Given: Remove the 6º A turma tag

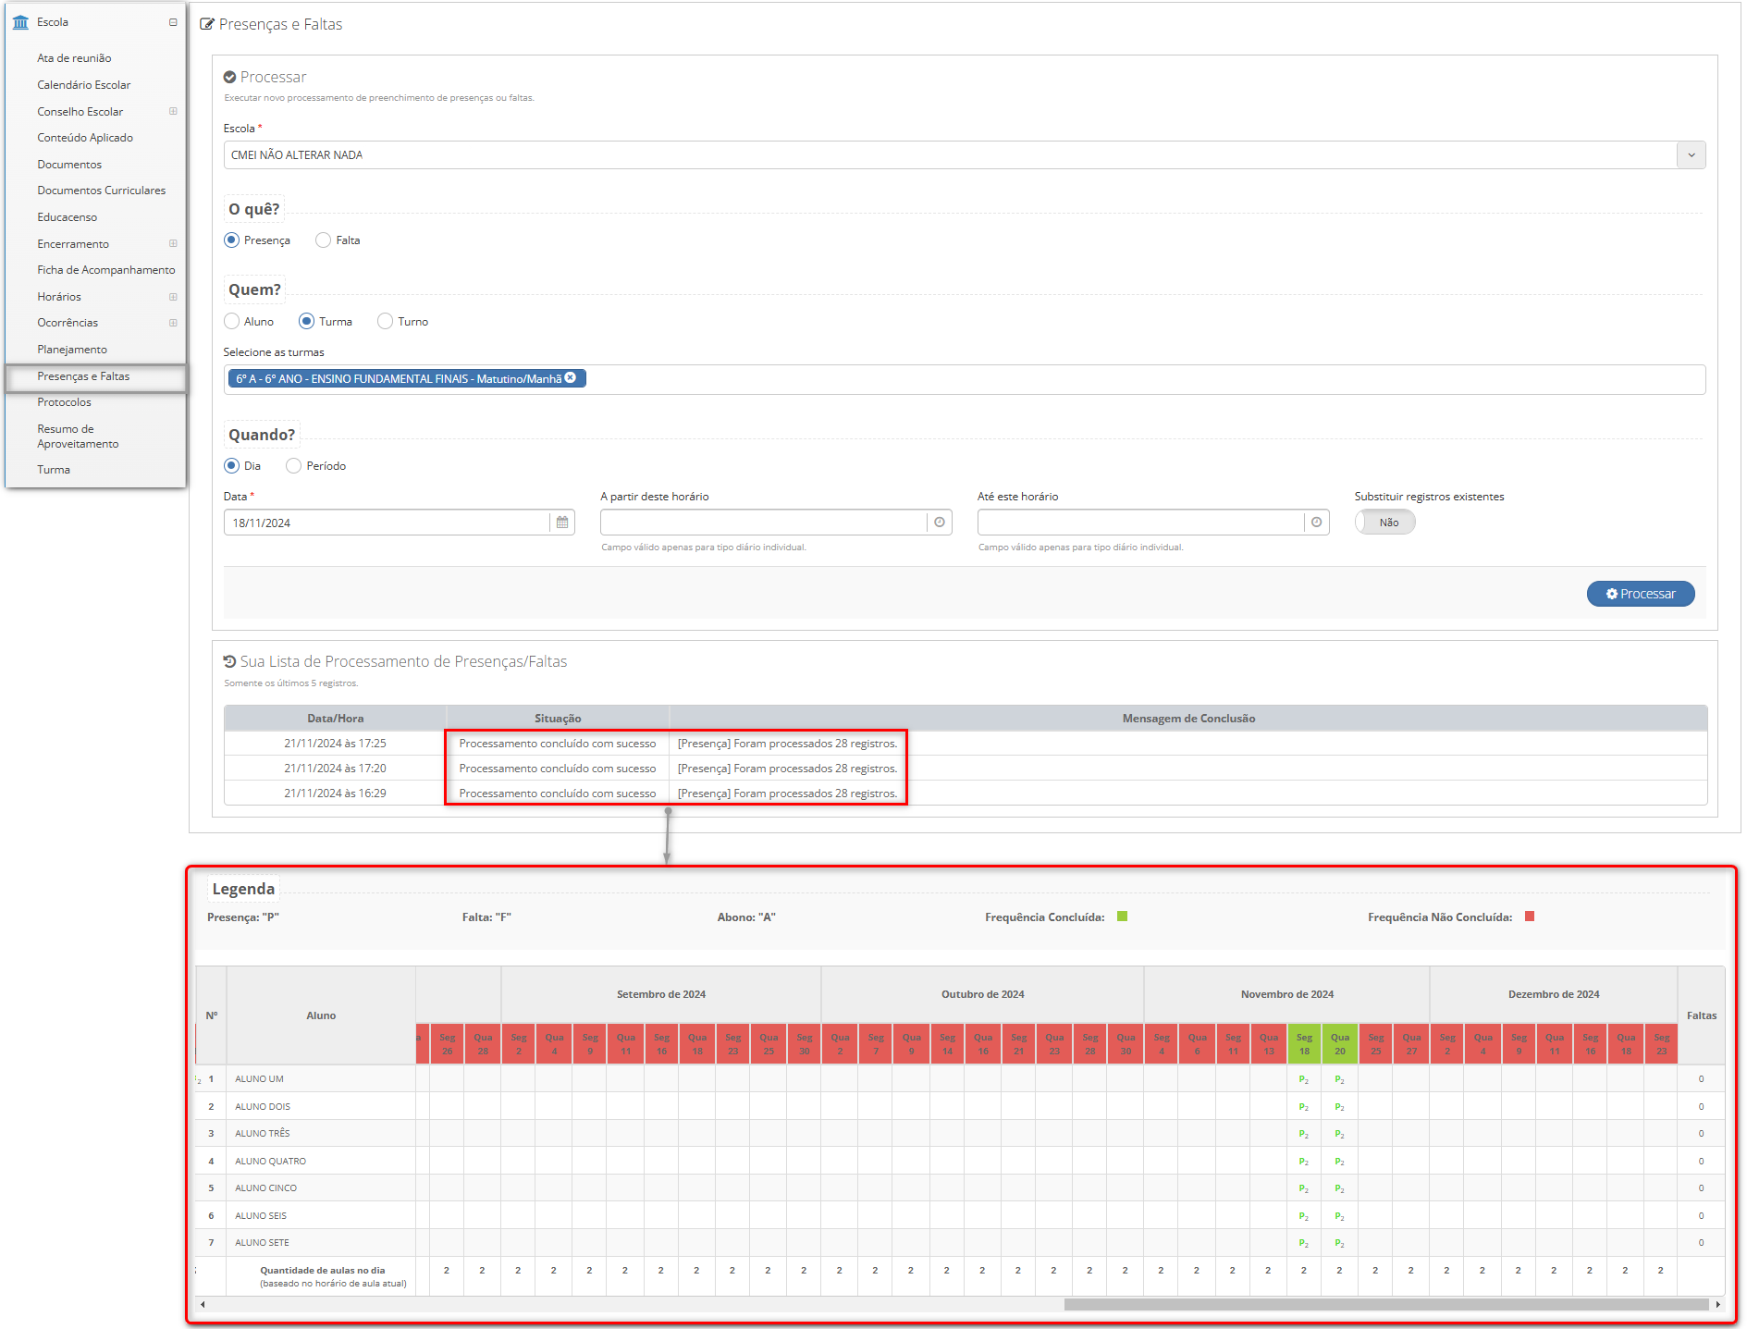Looking at the screenshot, I should (x=571, y=378).
